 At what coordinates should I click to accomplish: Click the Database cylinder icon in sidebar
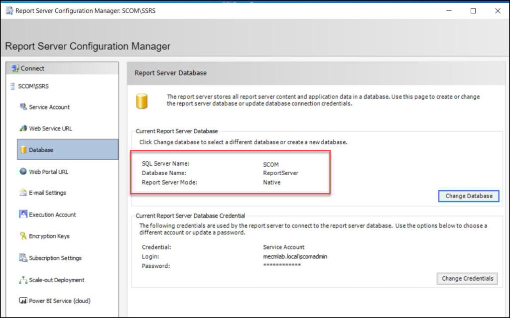click(23, 150)
